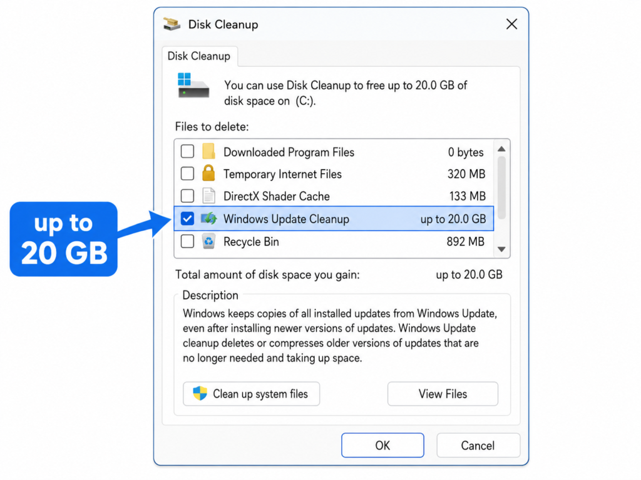Enable the Temporary Internet Files checkbox
This screenshot has height=480, width=641.
point(187,174)
